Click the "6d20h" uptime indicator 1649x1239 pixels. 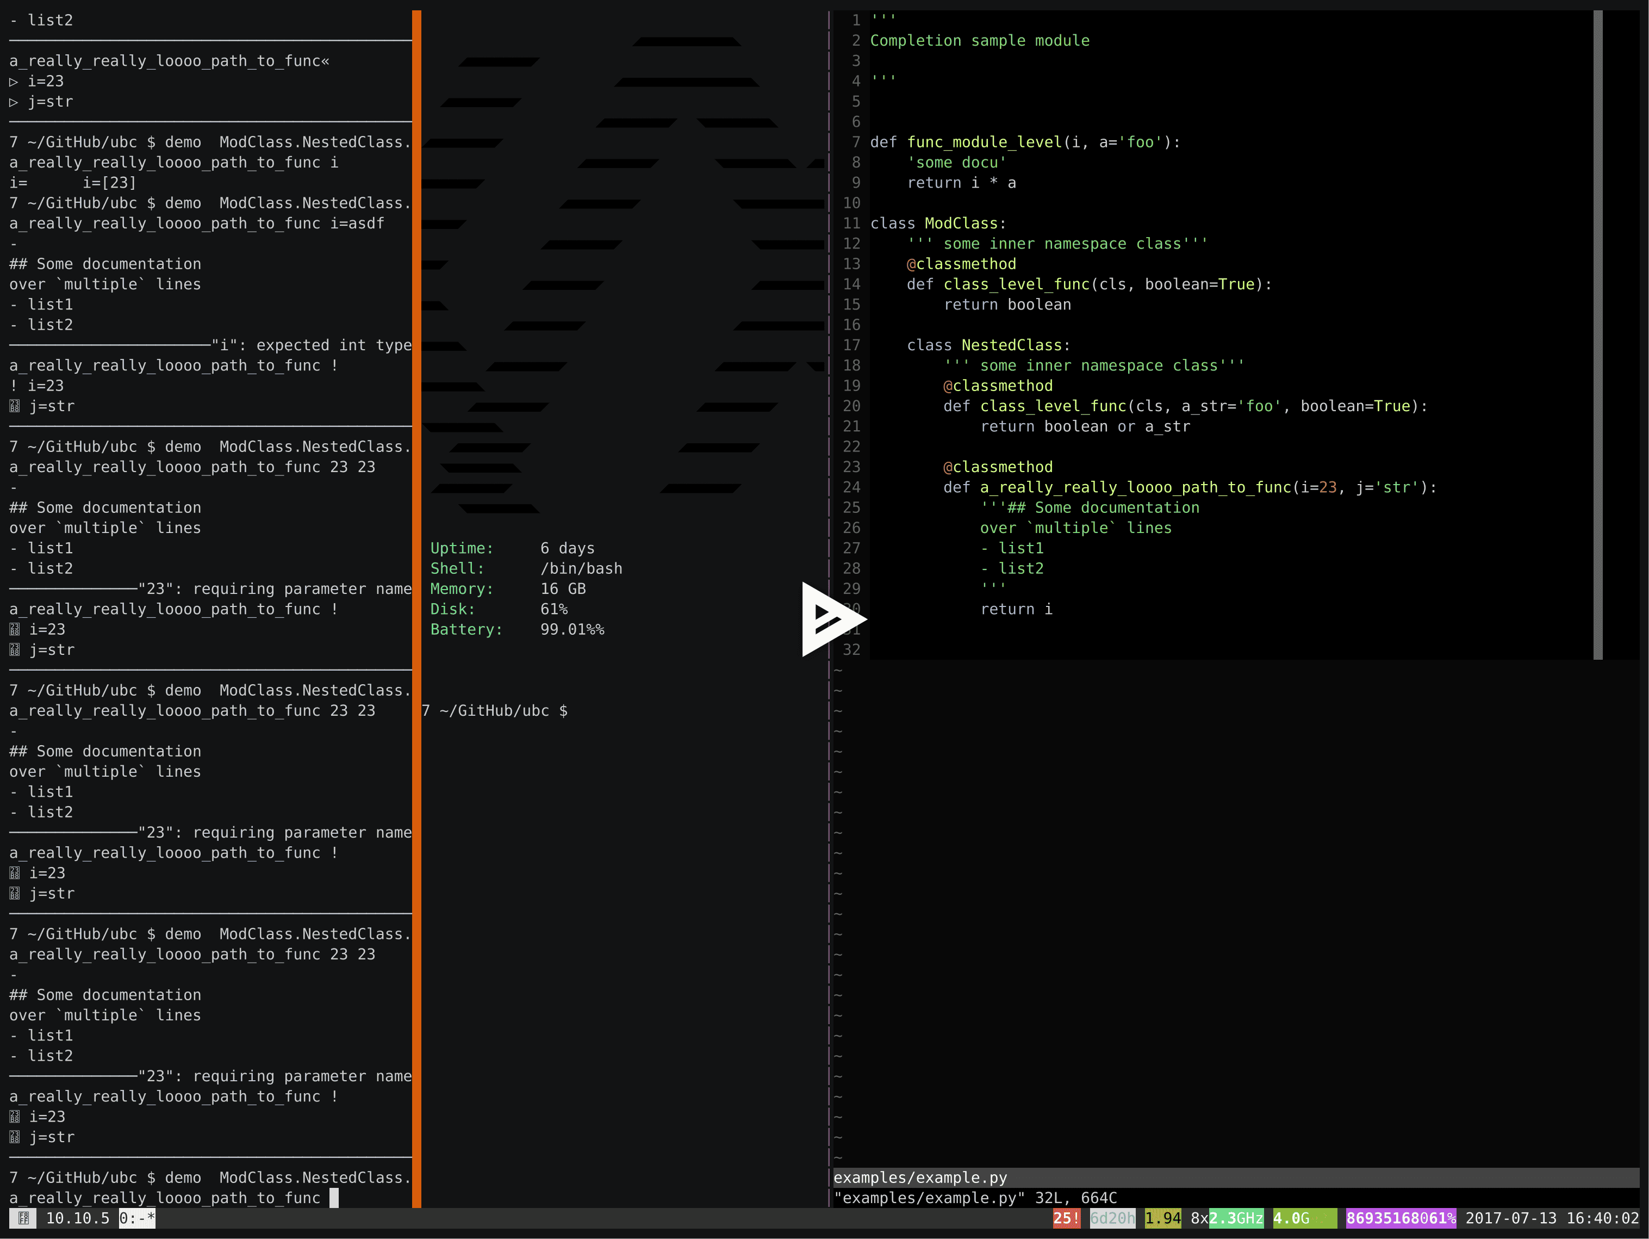1112,1218
